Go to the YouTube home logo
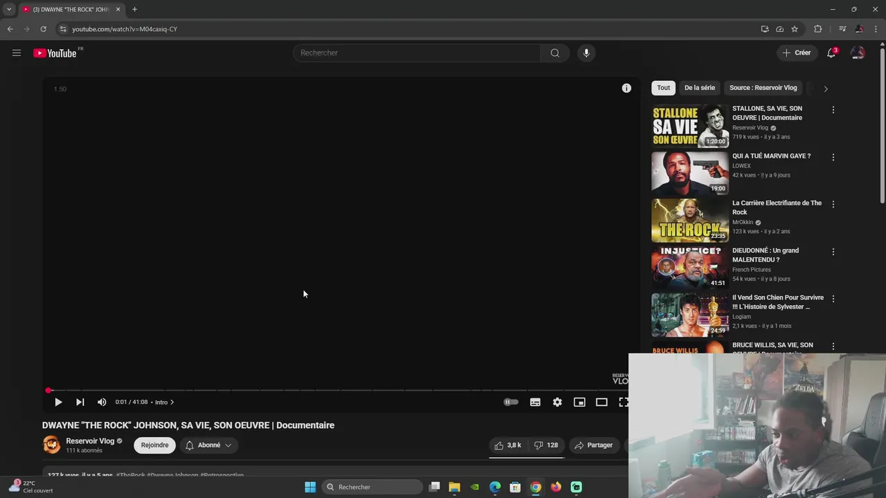886x498 pixels. 55,53
